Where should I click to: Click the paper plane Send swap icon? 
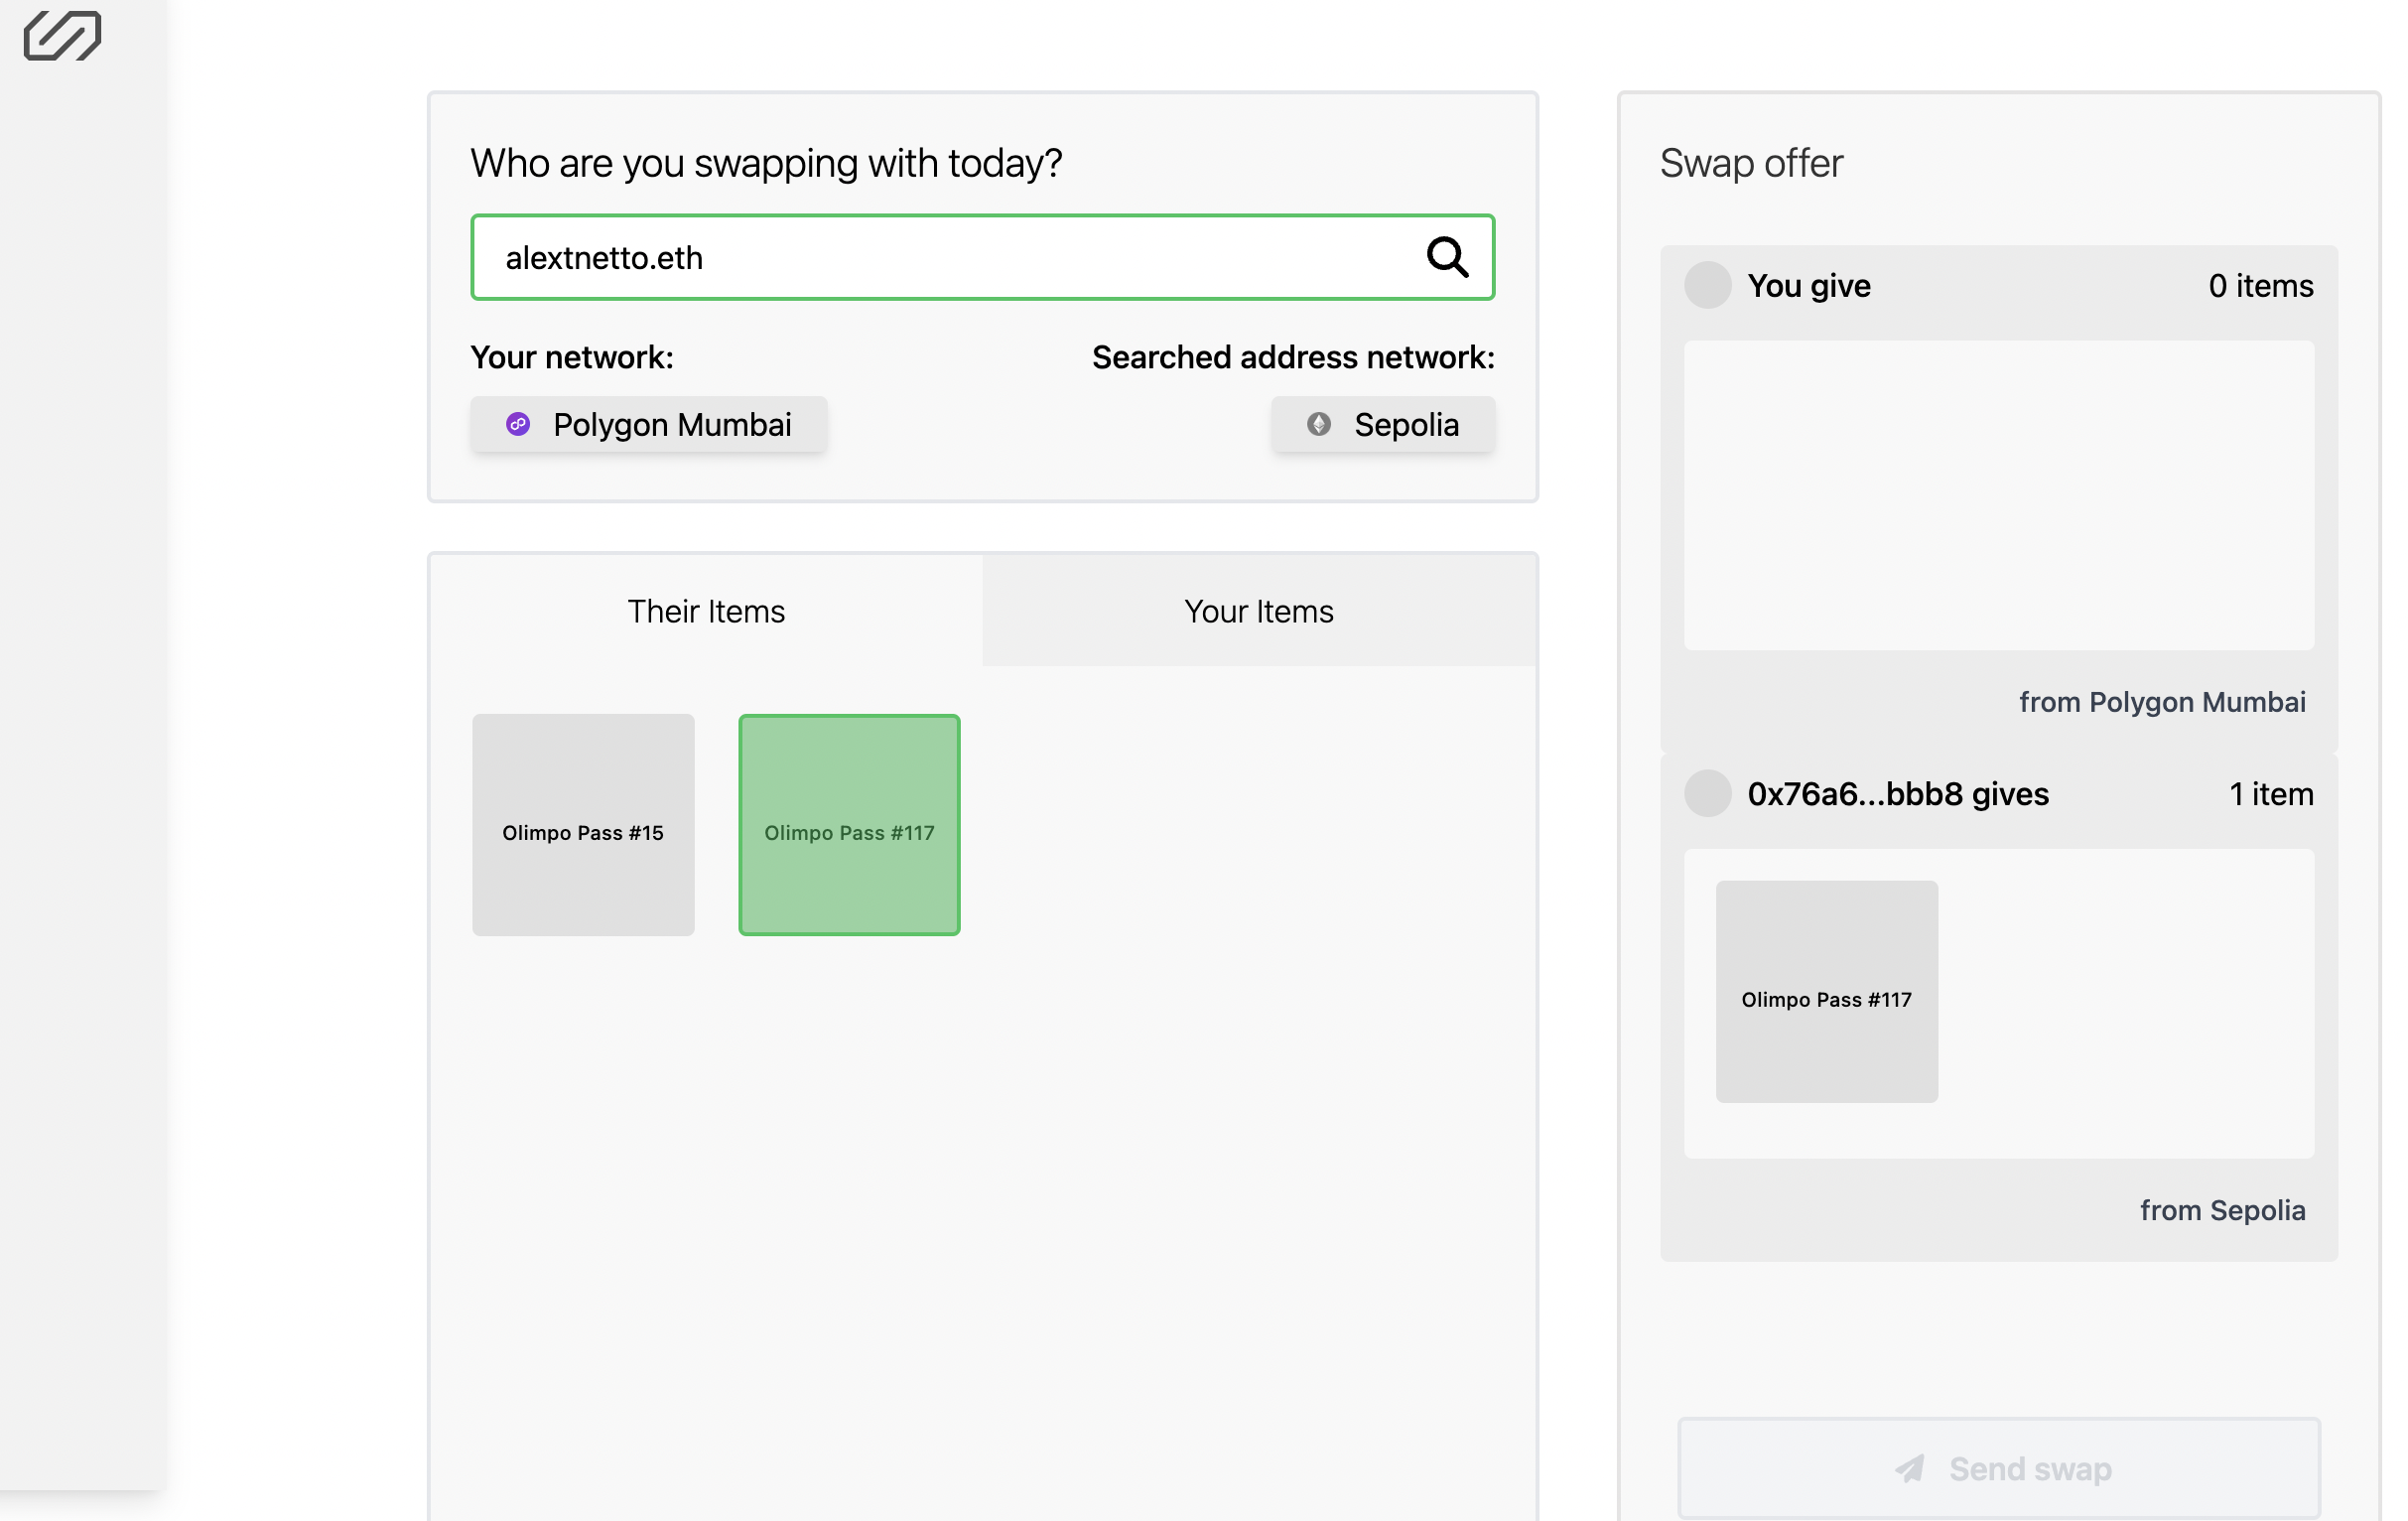[x=1910, y=1468]
